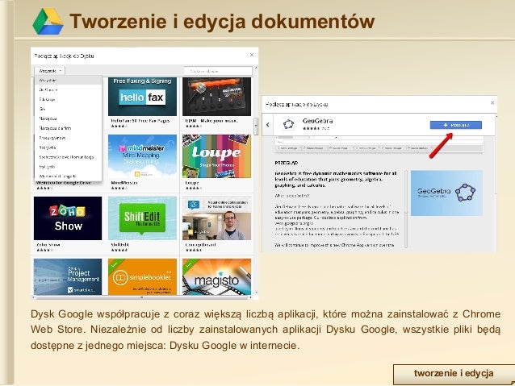Image resolution: width=515 pixels, height=386 pixels.
Task: Click the Google Drive logo in slide header
Action: coord(48,21)
